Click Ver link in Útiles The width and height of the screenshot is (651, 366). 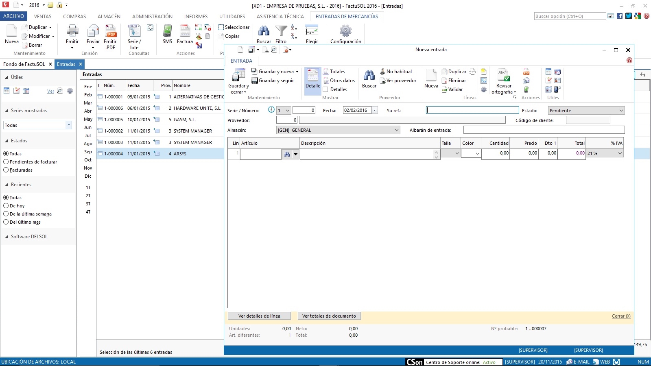click(50, 91)
